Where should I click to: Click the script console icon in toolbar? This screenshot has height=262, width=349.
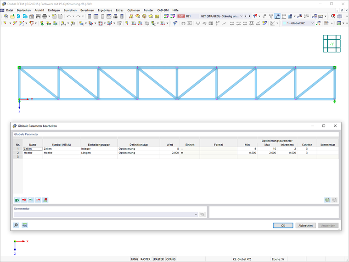[x=109, y=16]
